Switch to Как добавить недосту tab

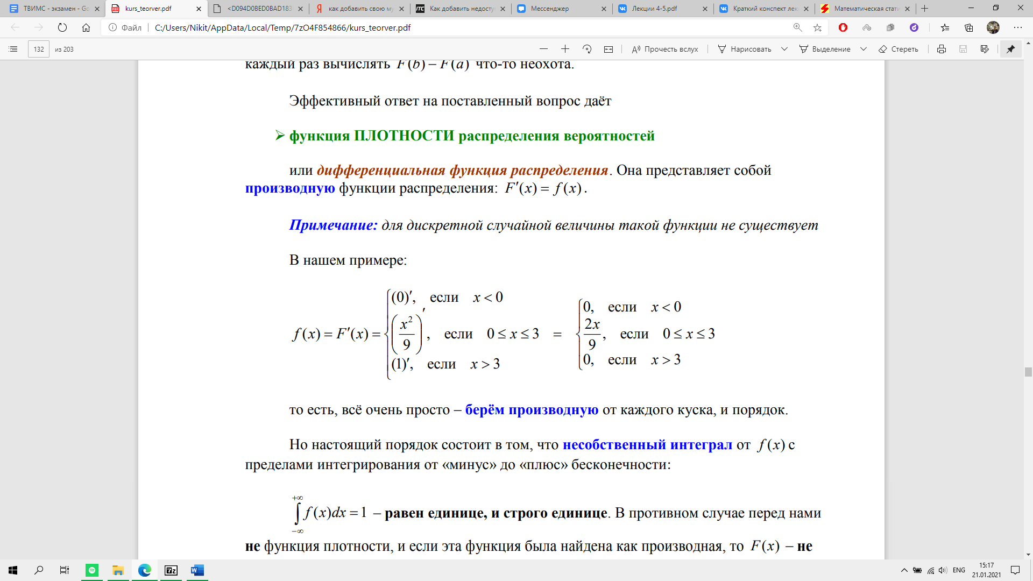pyautogui.click(x=461, y=9)
